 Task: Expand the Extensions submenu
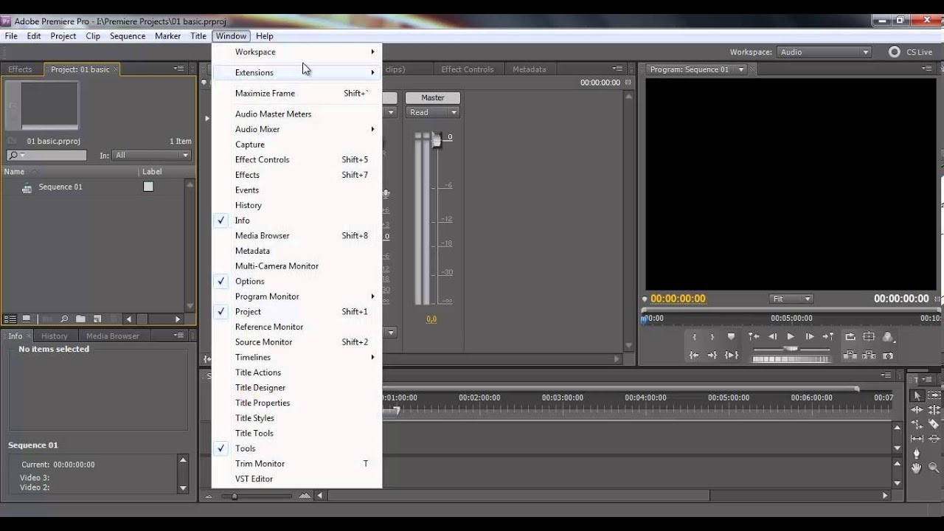296,72
